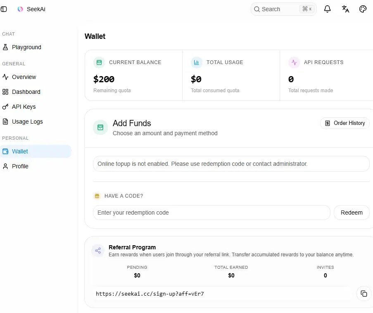Screen dimensions: 373x313
Task: Click the gift icon beside Have a Code
Action: tap(97, 196)
